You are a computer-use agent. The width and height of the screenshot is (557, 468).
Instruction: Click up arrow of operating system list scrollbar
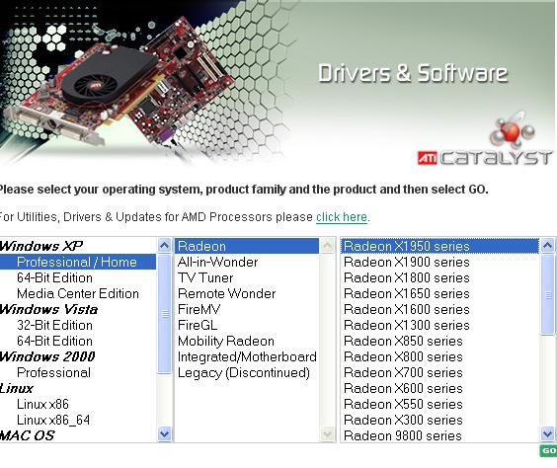(165, 246)
